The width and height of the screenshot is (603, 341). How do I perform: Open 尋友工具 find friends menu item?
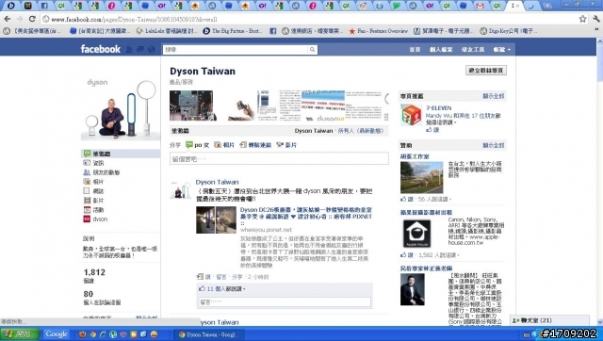tap(473, 50)
